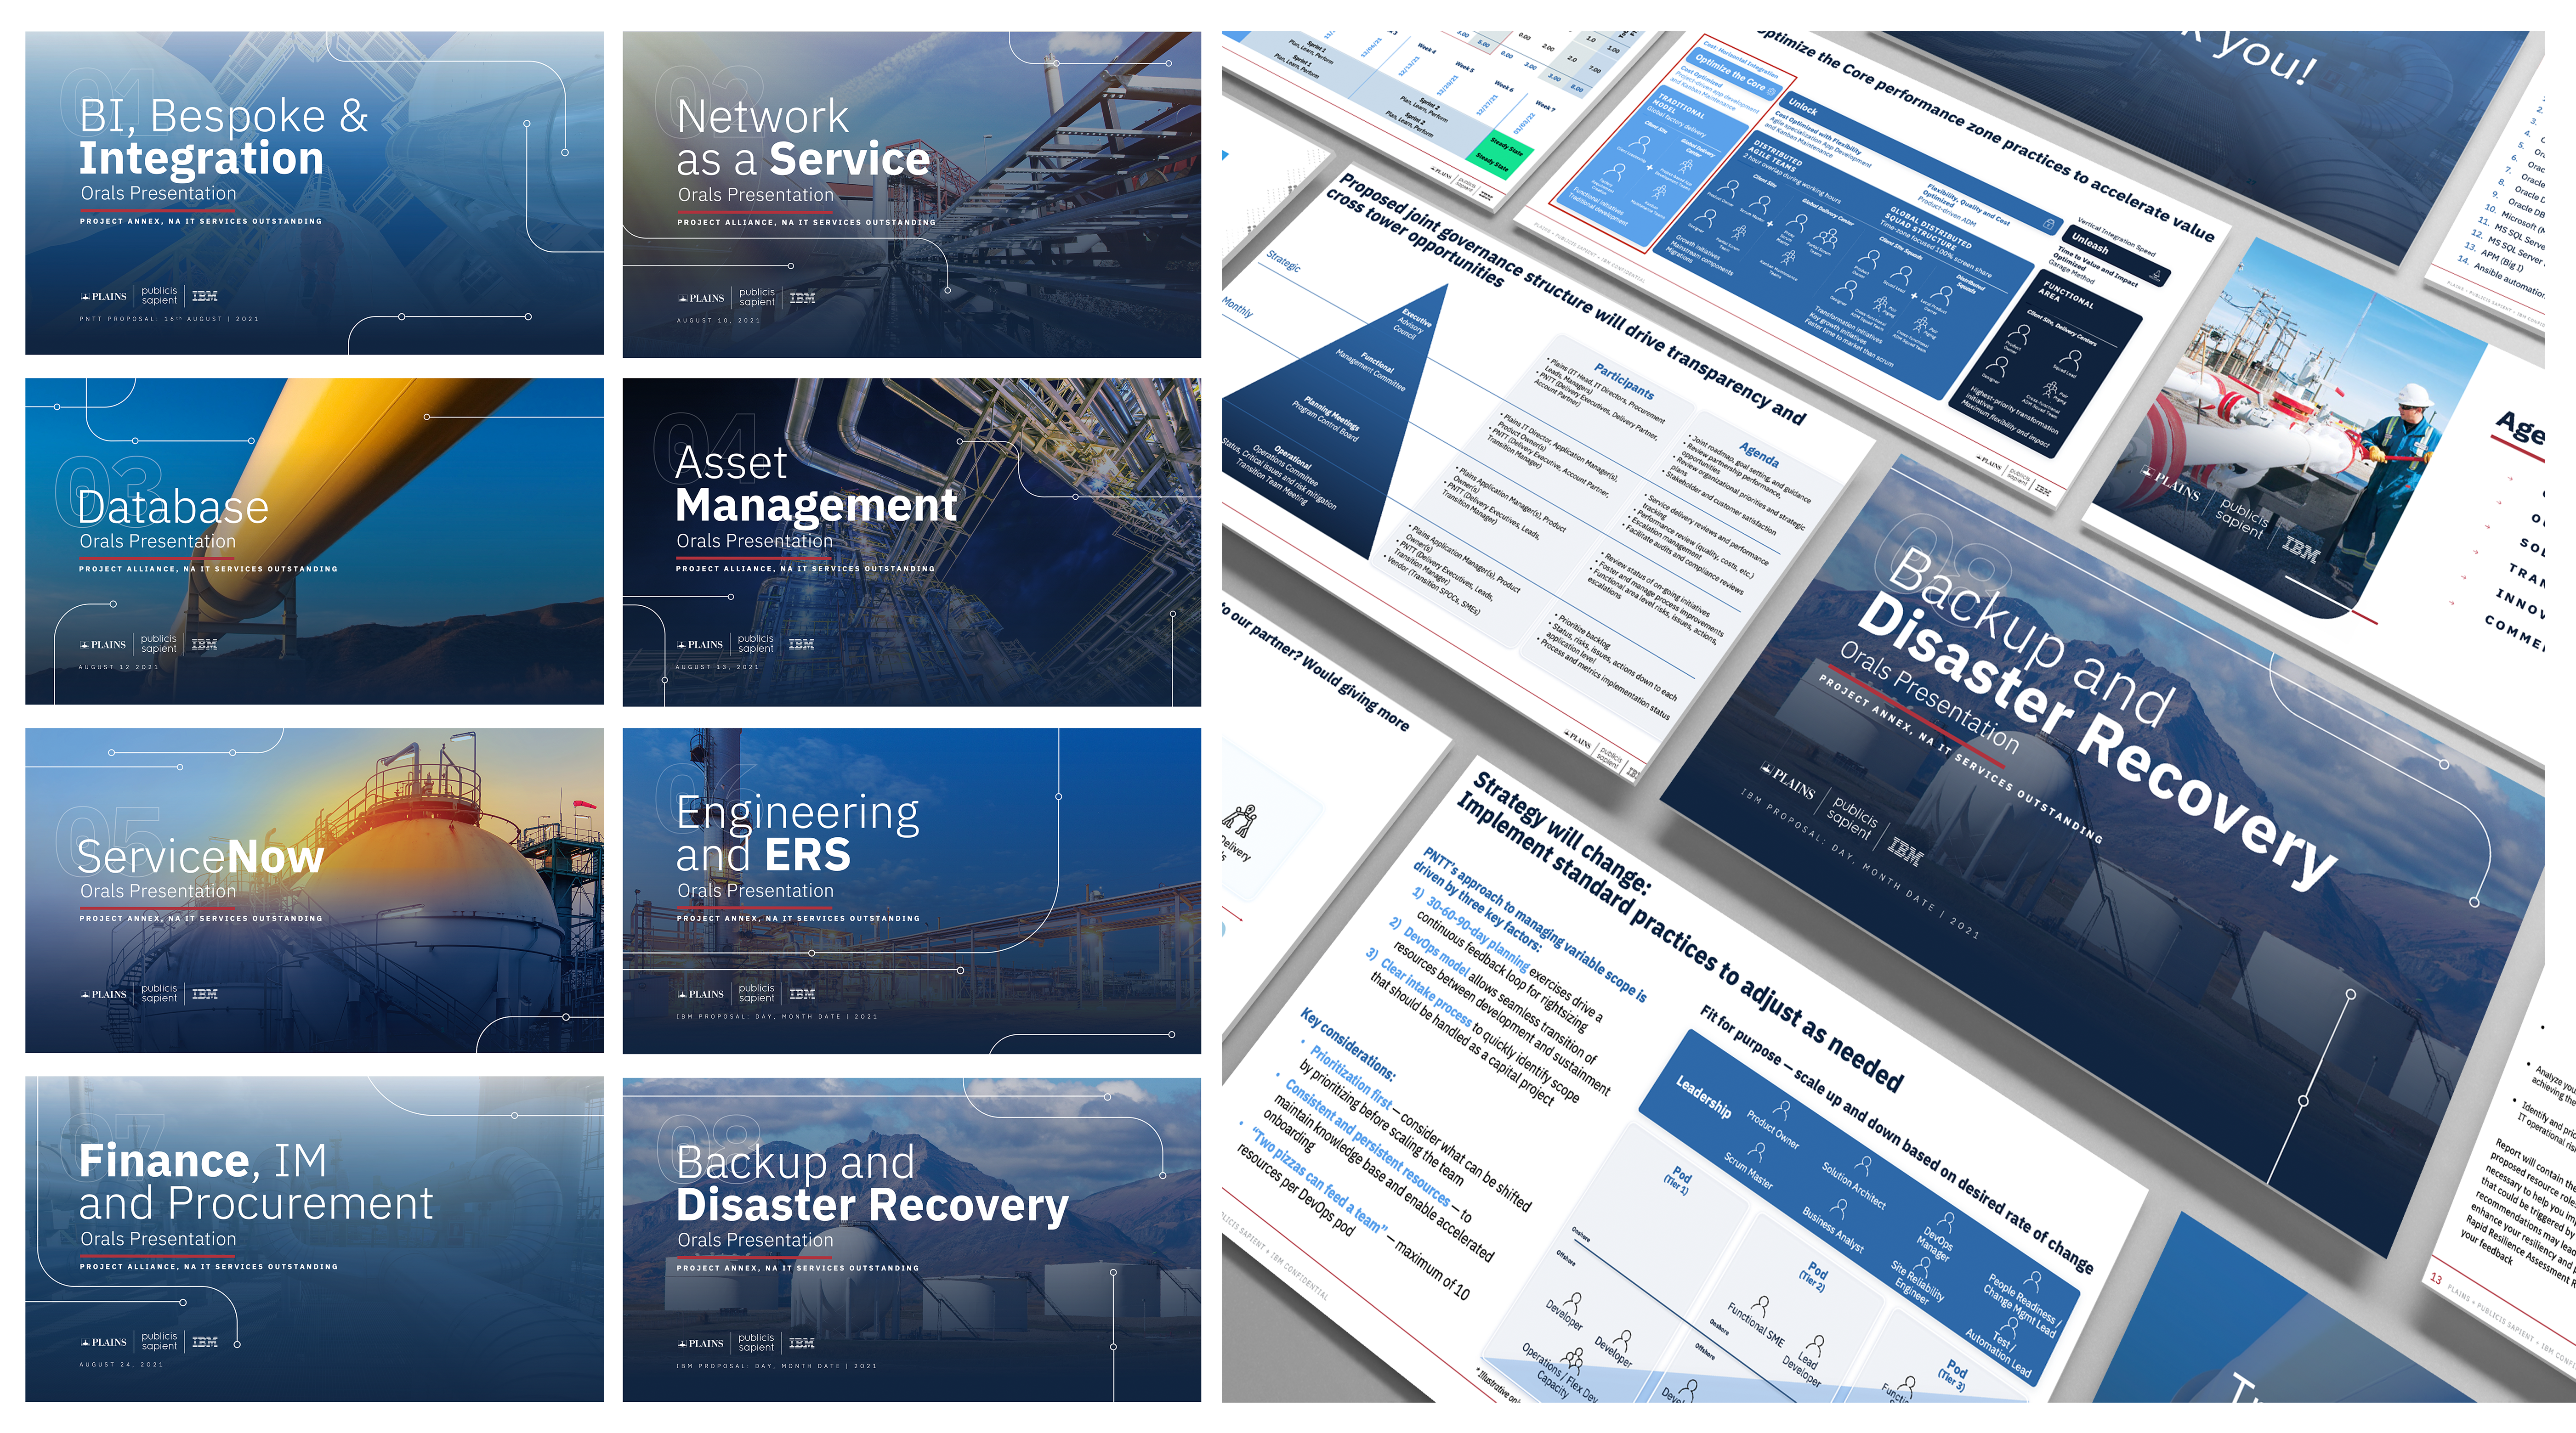The width and height of the screenshot is (2576, 1433).
Task: Click the publicis sapient logo on the Asset Management slide
Action: pyautogui.click(x=756, y=643)
